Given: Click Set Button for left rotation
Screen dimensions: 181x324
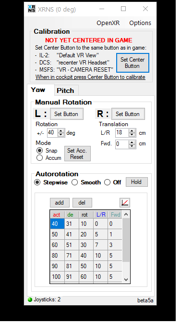Looking at the screenshot, I should point(66,114).
